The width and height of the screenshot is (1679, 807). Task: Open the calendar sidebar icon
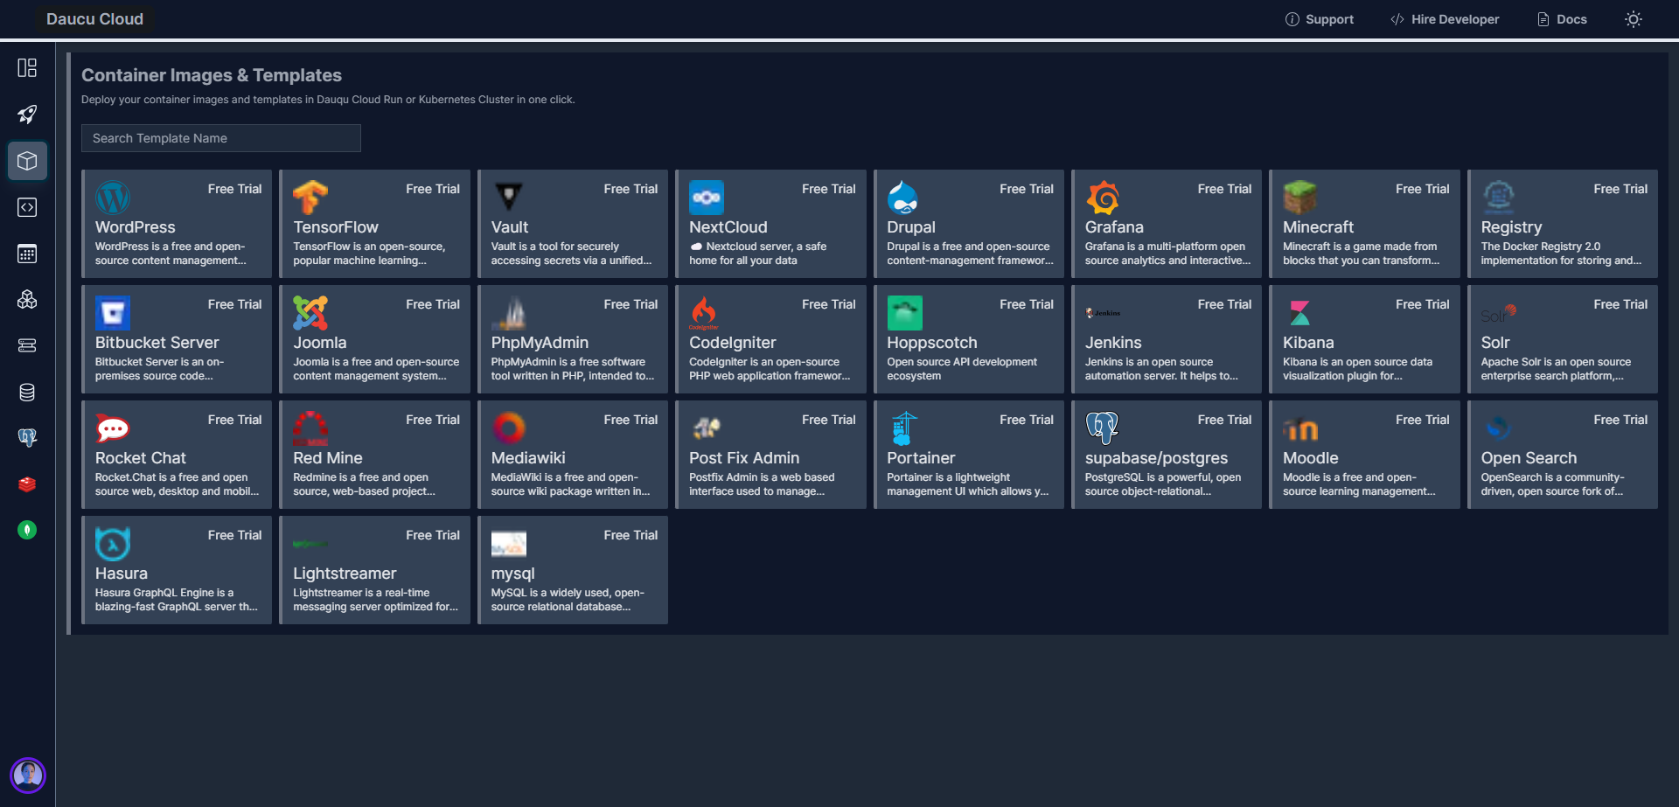[x=27, y=254]
